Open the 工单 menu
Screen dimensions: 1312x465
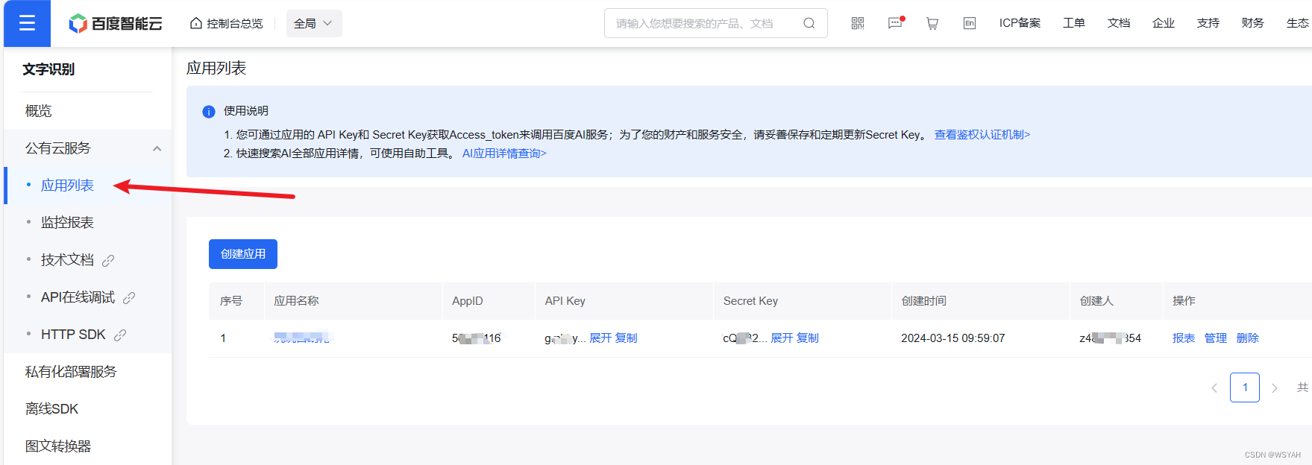[x=1074, y=23]
